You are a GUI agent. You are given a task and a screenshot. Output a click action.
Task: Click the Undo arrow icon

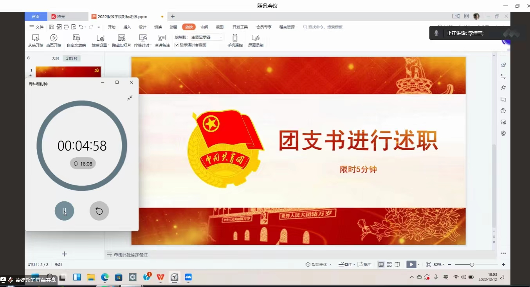[x=81, y=27]
